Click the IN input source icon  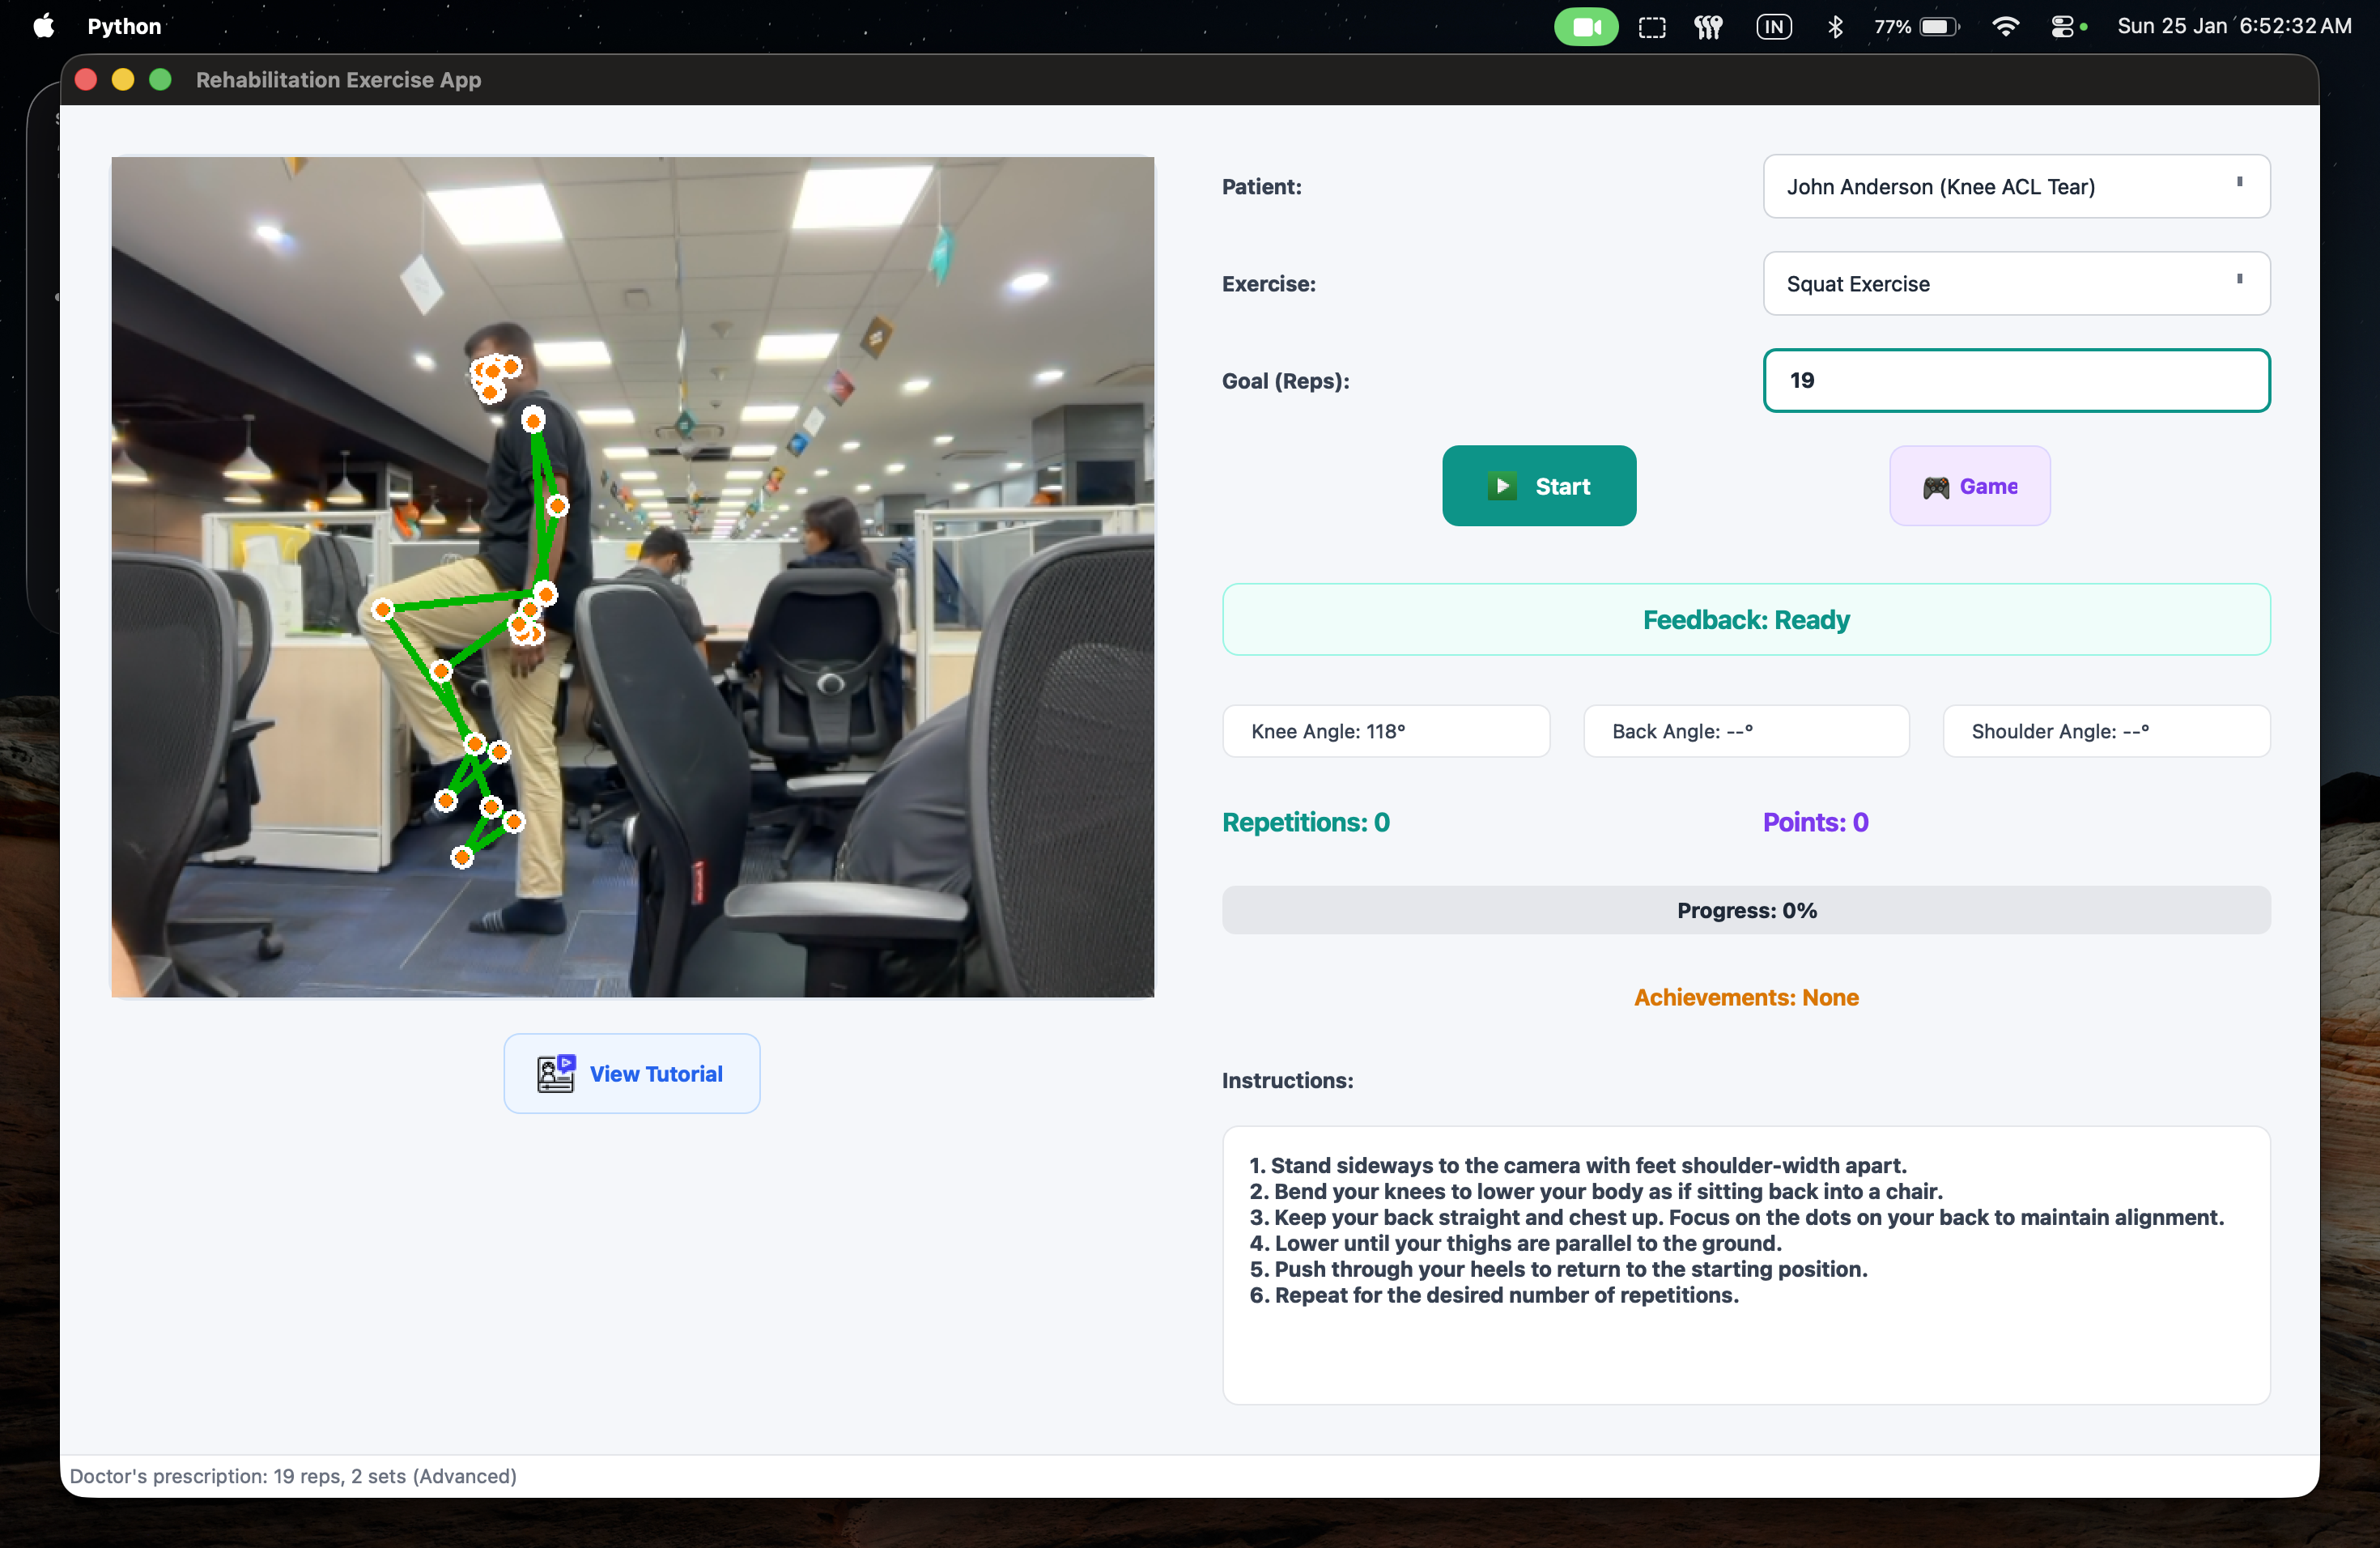coord(1774,27)
